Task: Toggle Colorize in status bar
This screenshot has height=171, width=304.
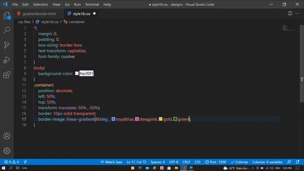Action: pos(239,162)
